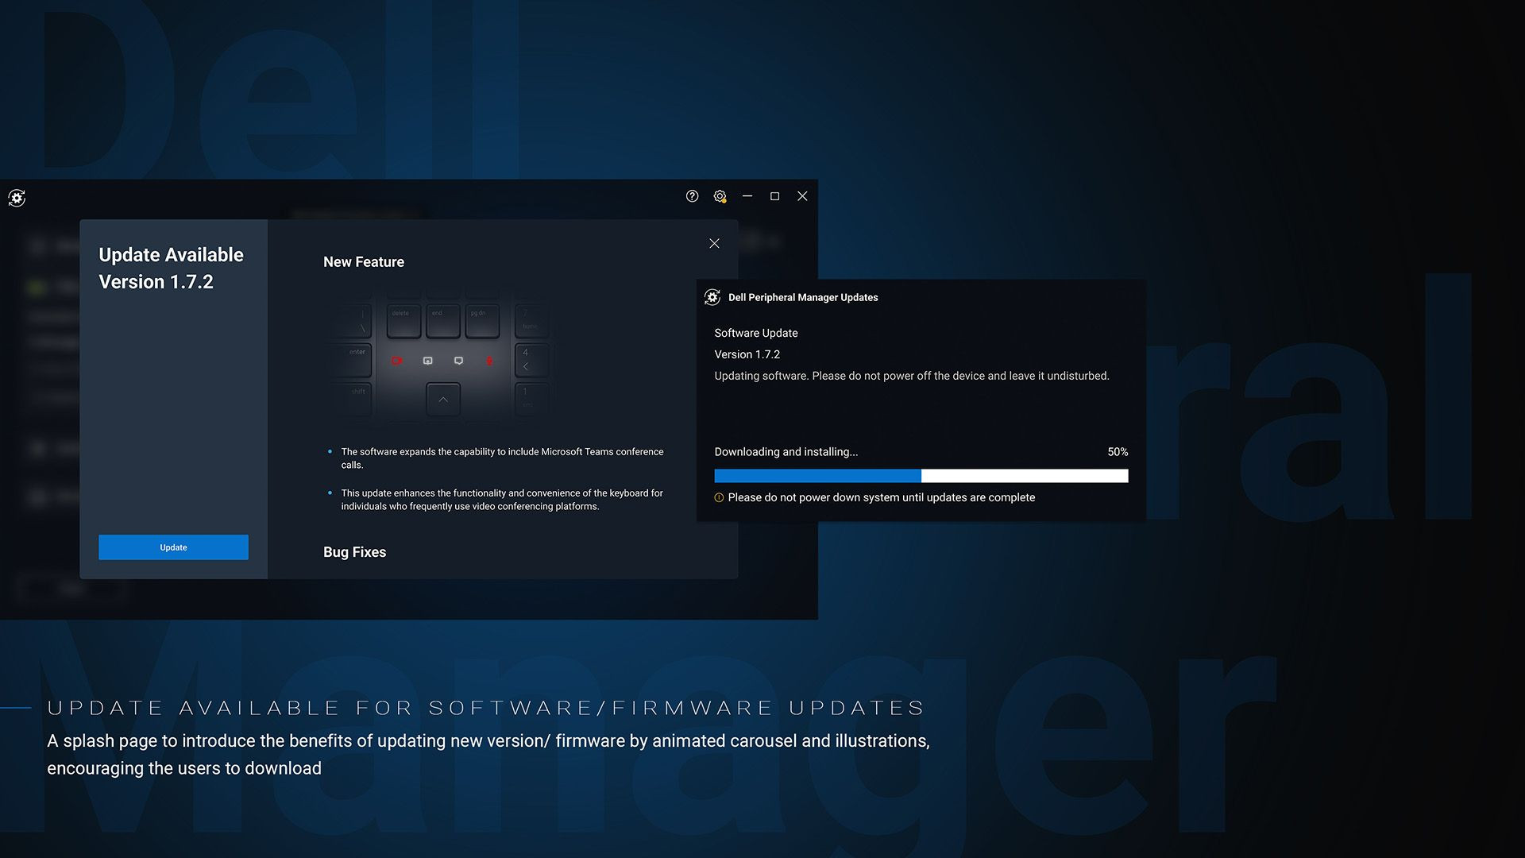Click the Update Available Version 1.7.2 title
This screenshot has height=858, width=1525.
click(171, 269)
